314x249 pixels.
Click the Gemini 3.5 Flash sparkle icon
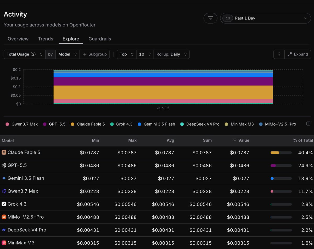click(4, 178)
